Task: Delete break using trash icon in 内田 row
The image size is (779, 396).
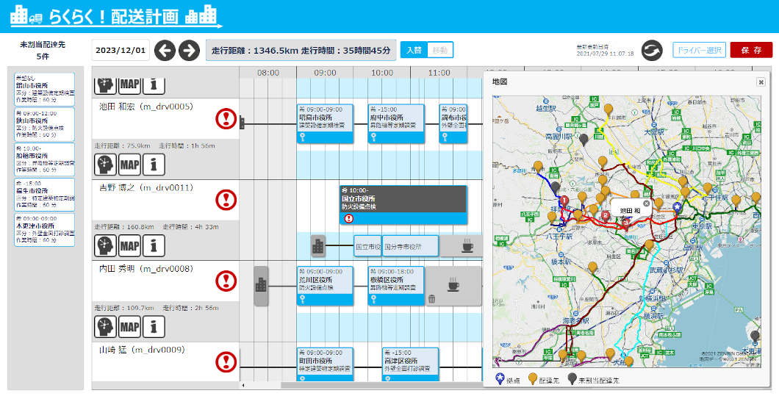Action: click(x=432, y=299)
